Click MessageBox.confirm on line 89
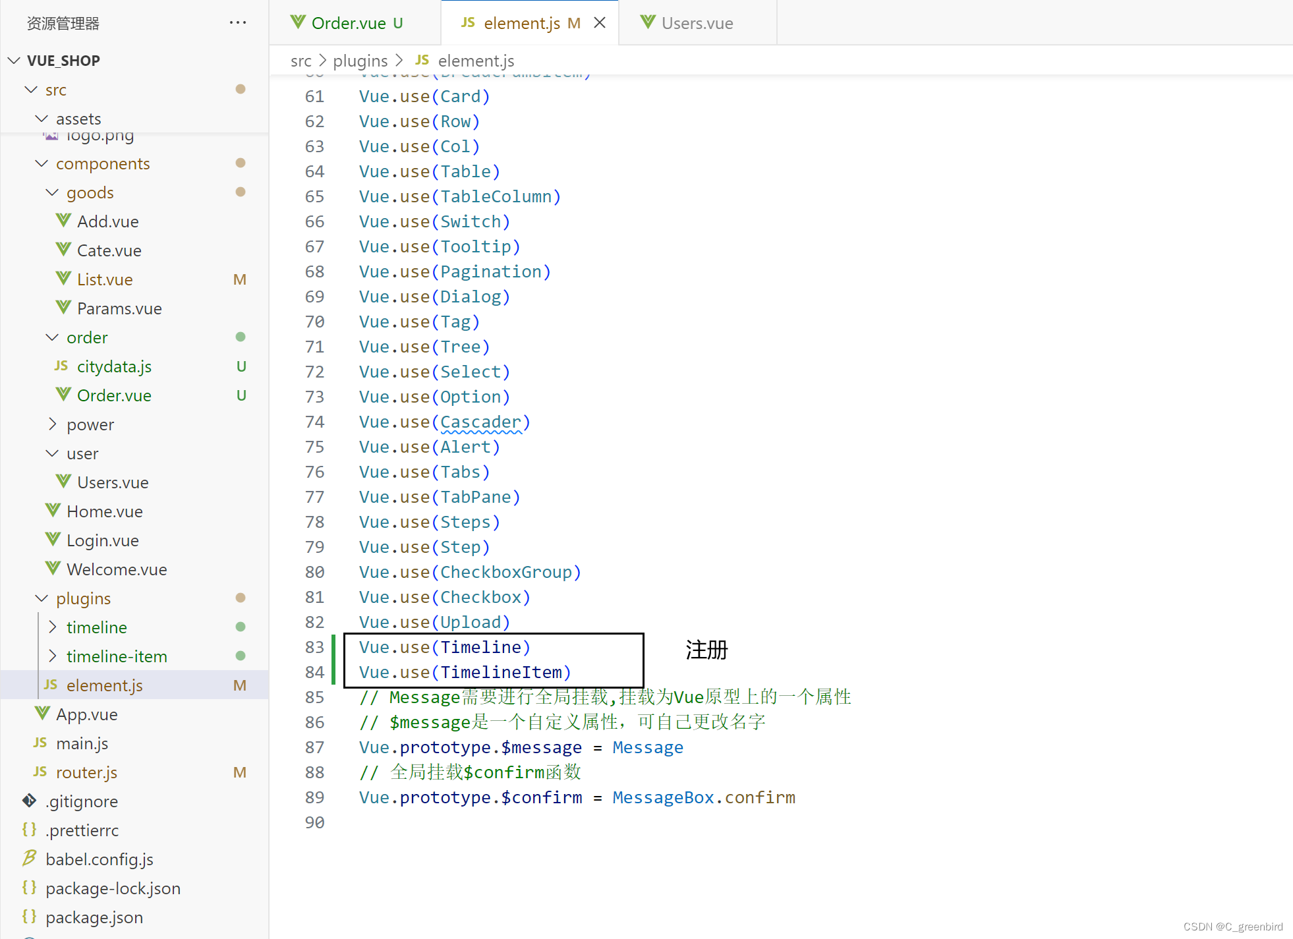Image resolution: width=1293 pixels, height=939 pixels. coord(704,797)
